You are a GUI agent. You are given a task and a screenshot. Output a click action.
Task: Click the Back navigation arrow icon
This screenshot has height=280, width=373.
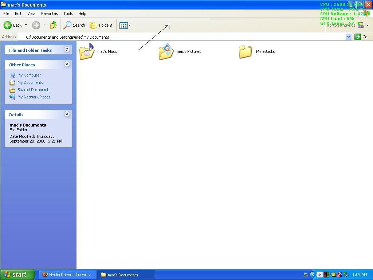coord(8,25)
